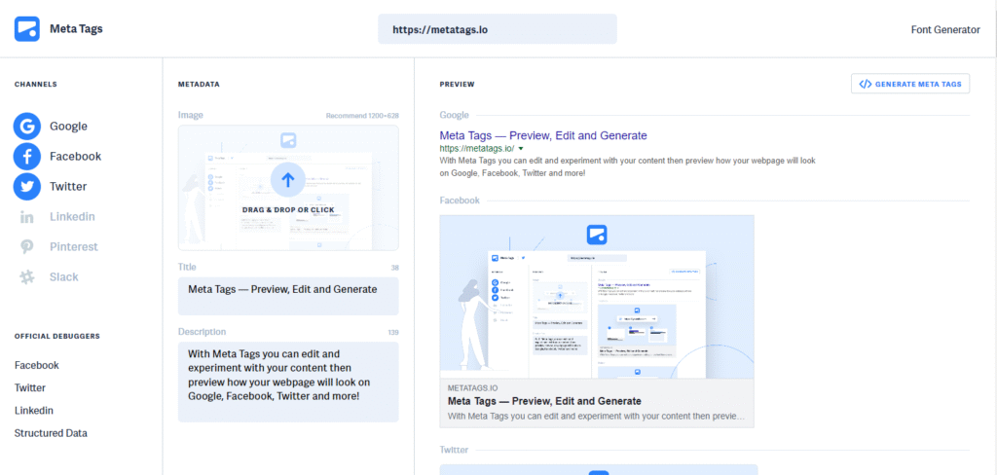The image size is (997, 475).
Task: Click the Meta Tags logo icon
Action: 27,28
